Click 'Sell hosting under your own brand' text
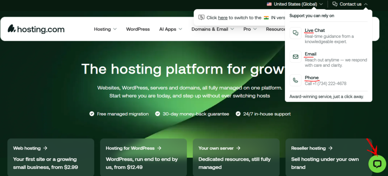 [x=325, y=163]
